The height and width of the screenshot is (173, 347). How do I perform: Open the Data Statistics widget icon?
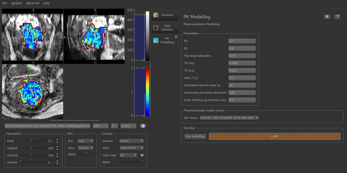click(x=156, y=27)
